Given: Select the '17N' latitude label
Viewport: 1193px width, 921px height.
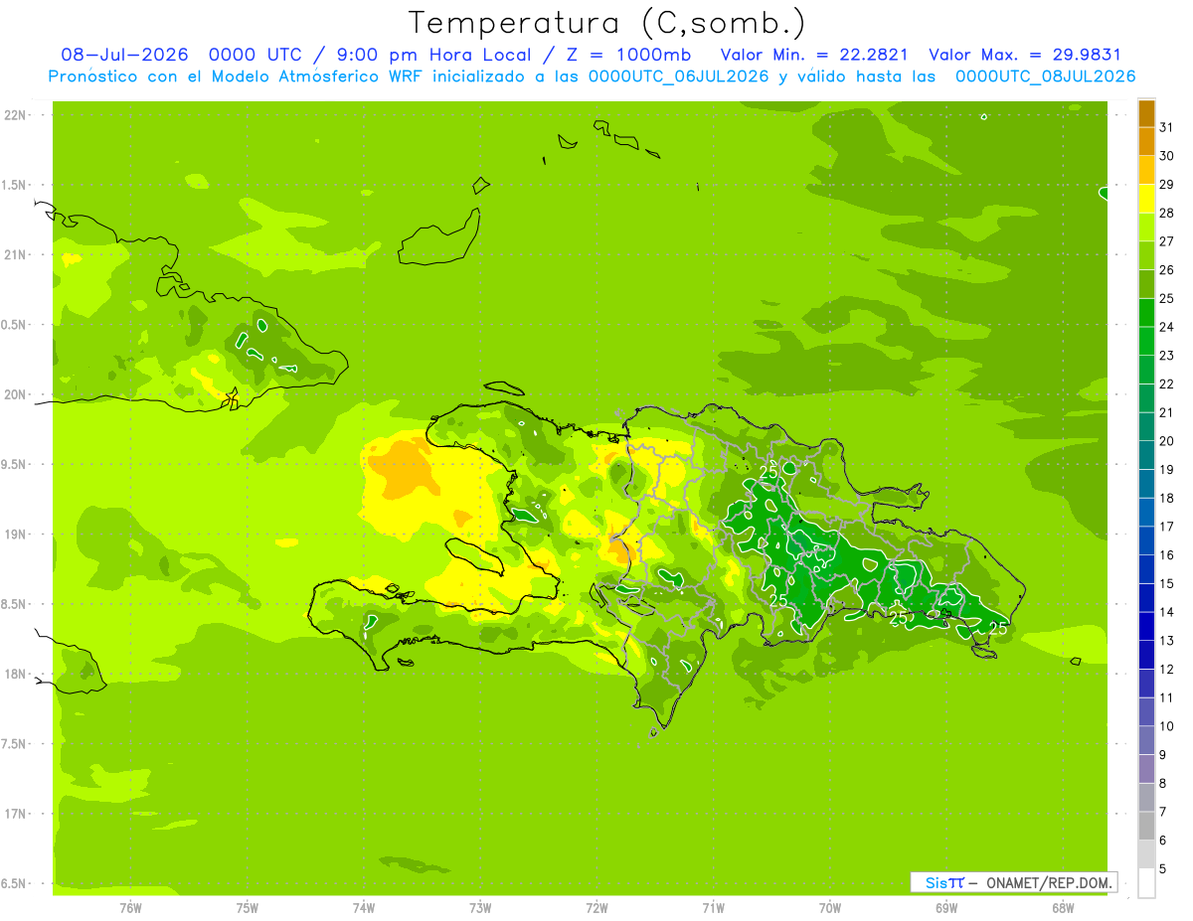Looking at the screenshot, I should pos(15,814).
